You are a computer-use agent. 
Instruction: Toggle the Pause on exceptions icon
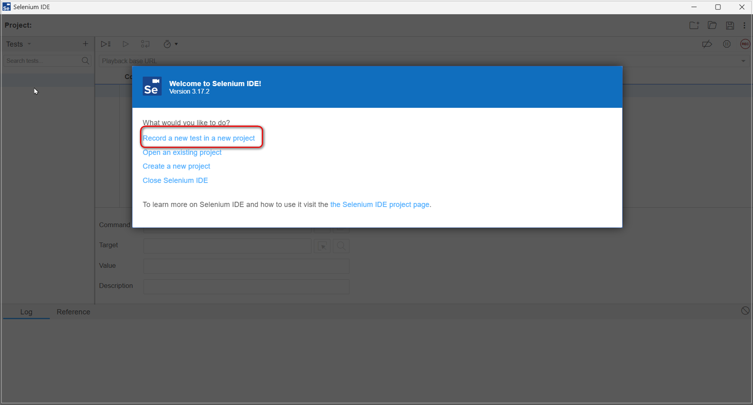[x=727, y=44]
